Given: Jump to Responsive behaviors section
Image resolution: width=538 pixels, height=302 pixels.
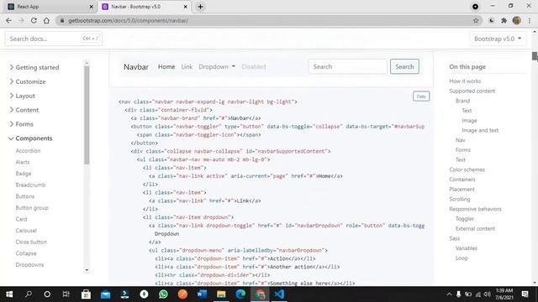Looking at the screenshot, I should (x=475, y=209).
